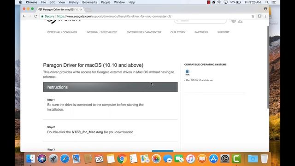The image size is (295, 166).
Task: Click the Secure padlock indicator
Action: (47, 17)
